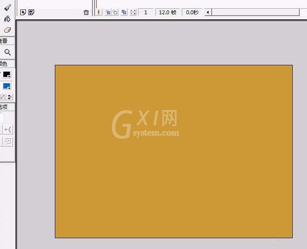Select the Paint Bucket tool
This screenshot has height=249, width=307.
click(x=7, y=19)
